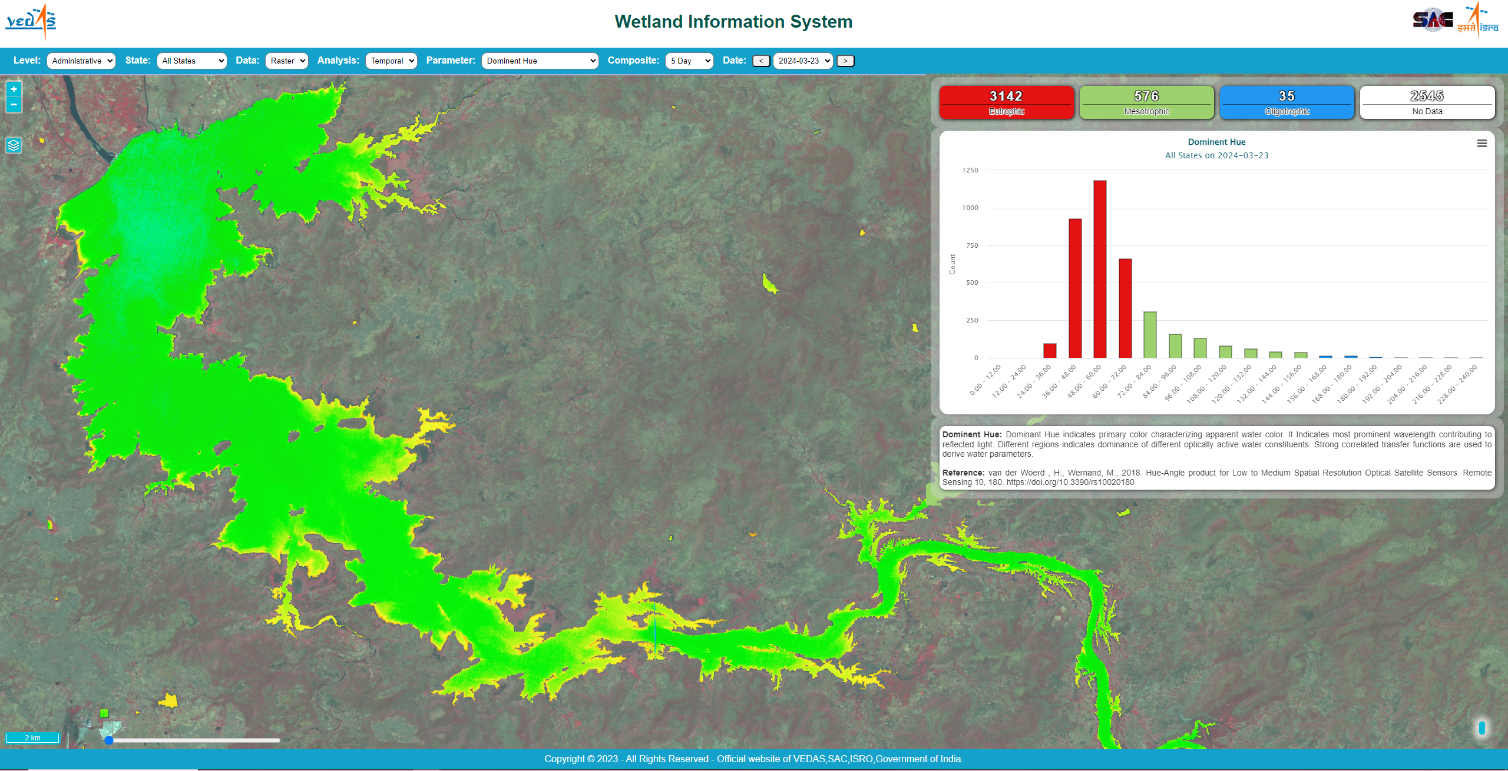Image resolution: width=1508 pixels, height=771 pixels.
Task: Click the forward date navigation arrow
Action: [x=844, y=60]
